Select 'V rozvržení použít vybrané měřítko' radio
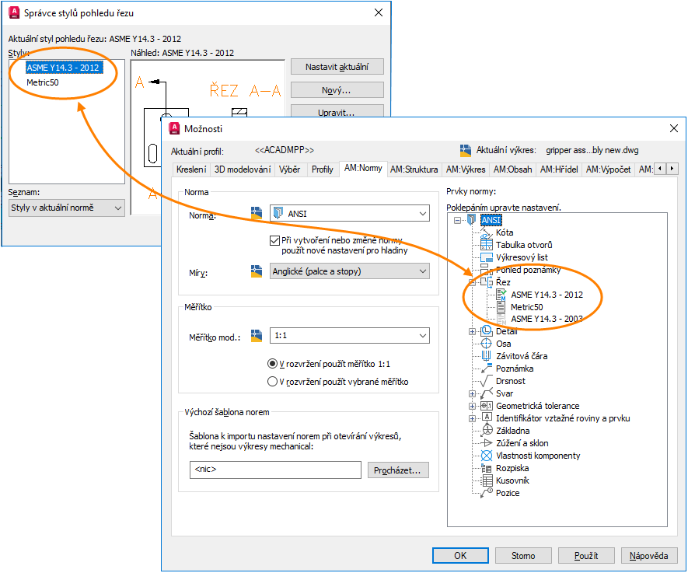Viewport: 688px width, 573px height. point(273,382)
